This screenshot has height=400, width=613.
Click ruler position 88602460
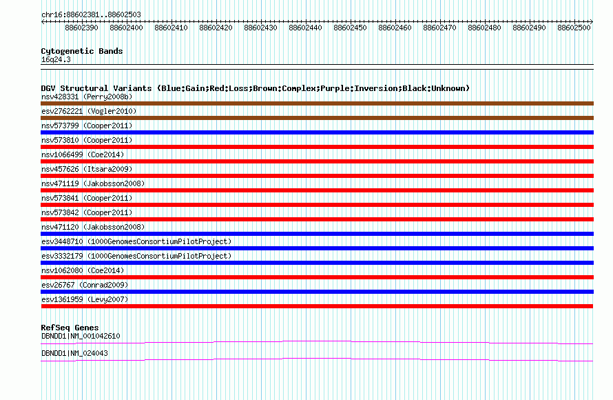click(x=395, y=28)
